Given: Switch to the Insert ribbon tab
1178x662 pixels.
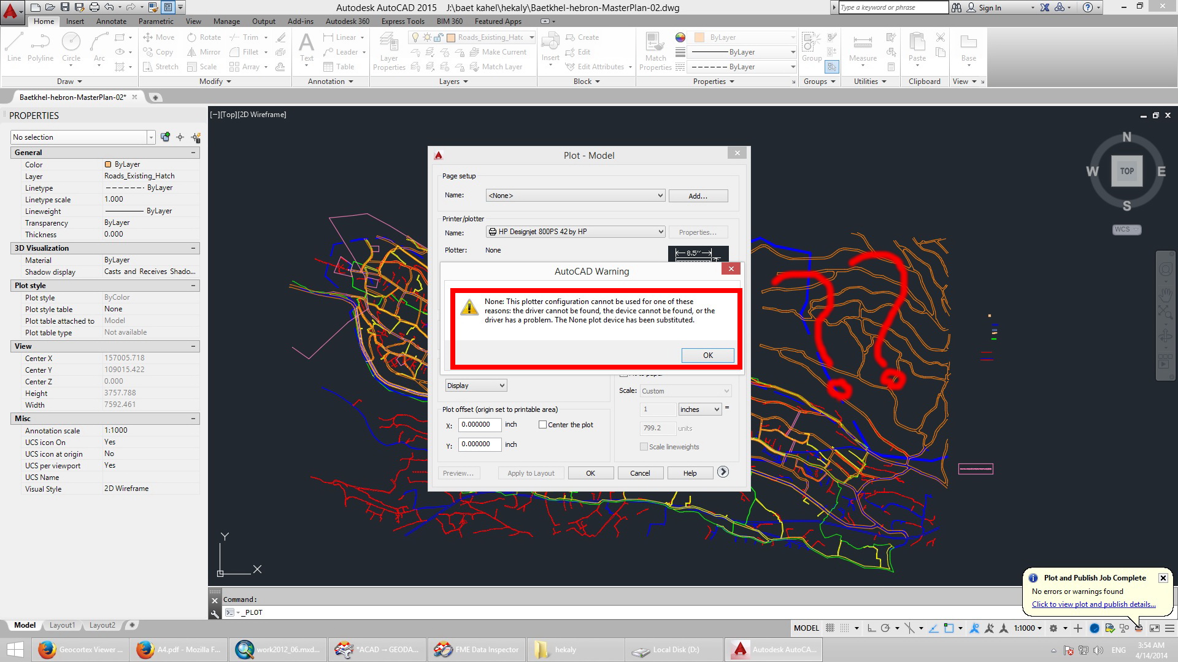Looking at the screenshot, I should click(x=75, y=21).
